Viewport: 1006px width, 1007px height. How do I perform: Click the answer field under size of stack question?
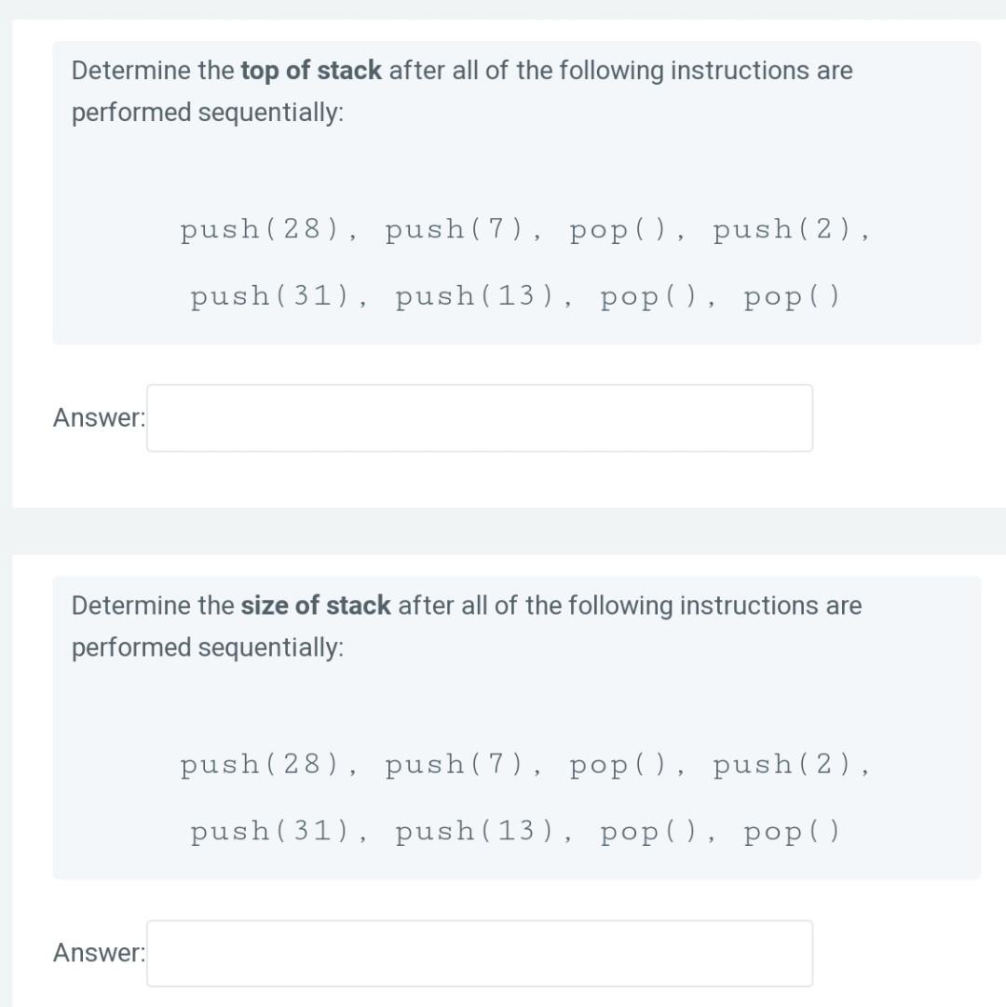480,953
